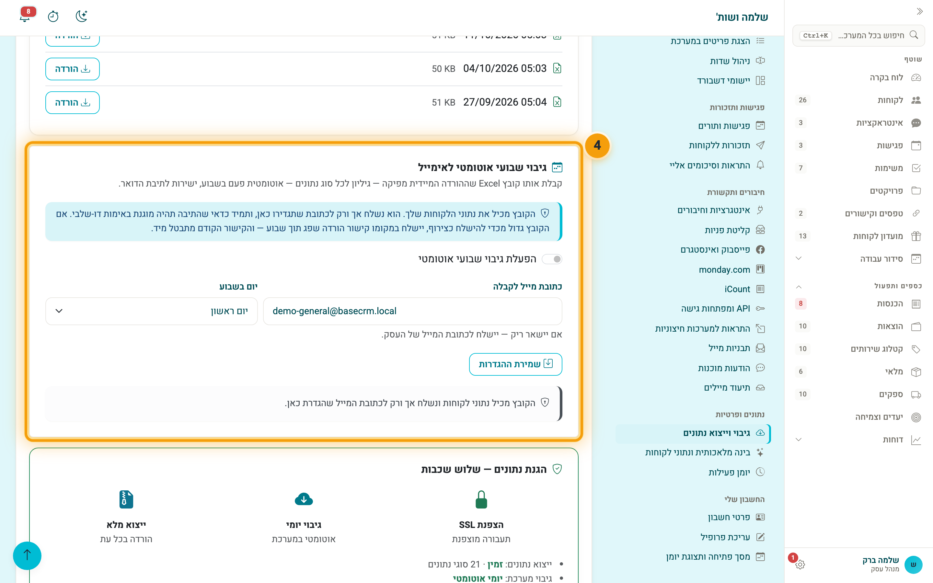Click the scroll-to-top arrow button

point(27,555)
